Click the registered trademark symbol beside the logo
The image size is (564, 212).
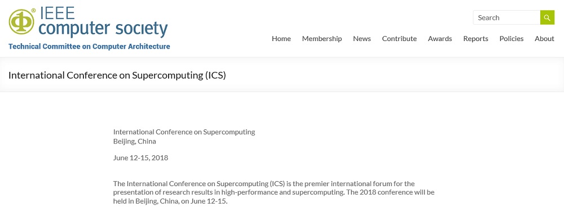[33, 10]
